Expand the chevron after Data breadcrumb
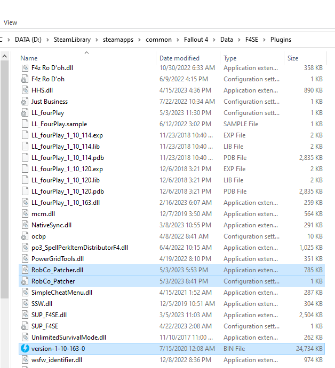The height and width of the screenshot is (368, 335). point(239,40)
